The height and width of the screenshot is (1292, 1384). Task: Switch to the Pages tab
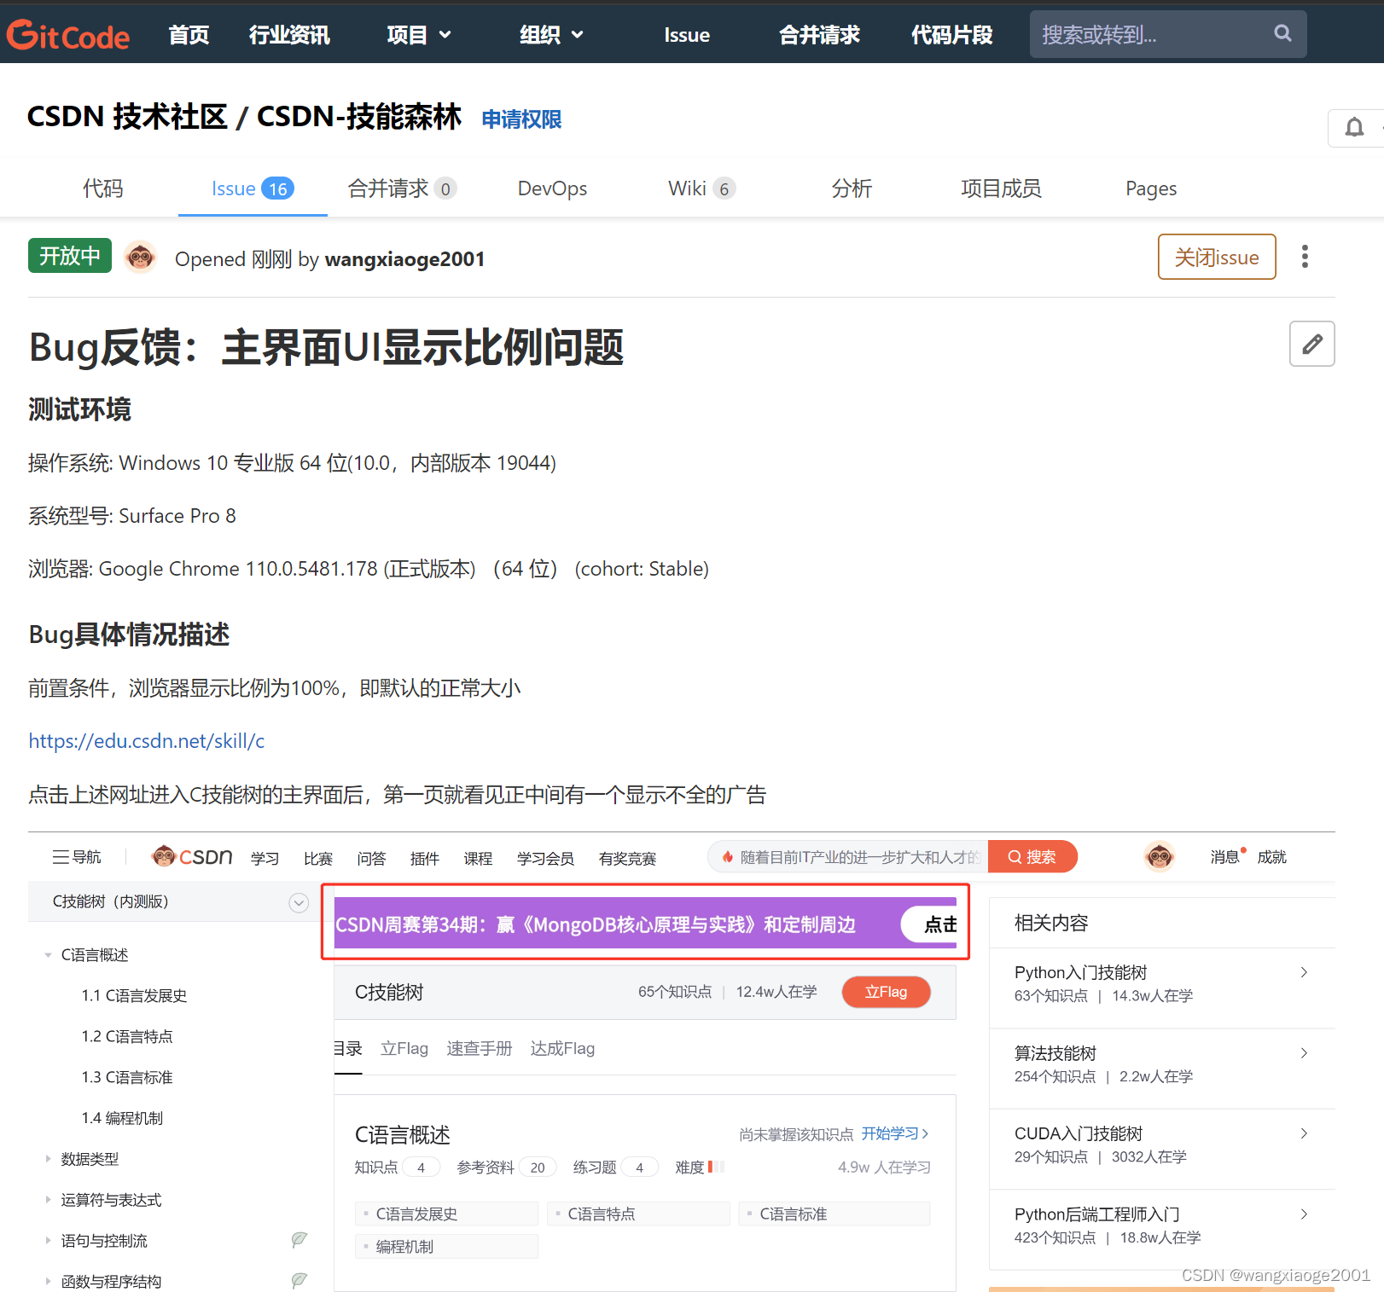click(1151, 188)
